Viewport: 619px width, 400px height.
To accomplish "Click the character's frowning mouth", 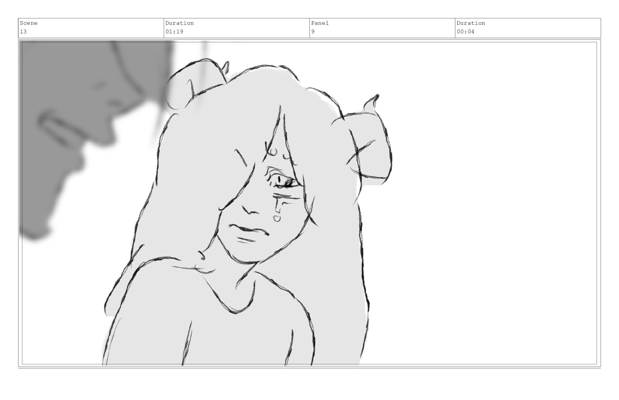I will coord(249,229).
